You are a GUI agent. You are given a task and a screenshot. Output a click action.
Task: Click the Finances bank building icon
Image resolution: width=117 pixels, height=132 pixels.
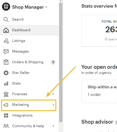pos(6,94)
